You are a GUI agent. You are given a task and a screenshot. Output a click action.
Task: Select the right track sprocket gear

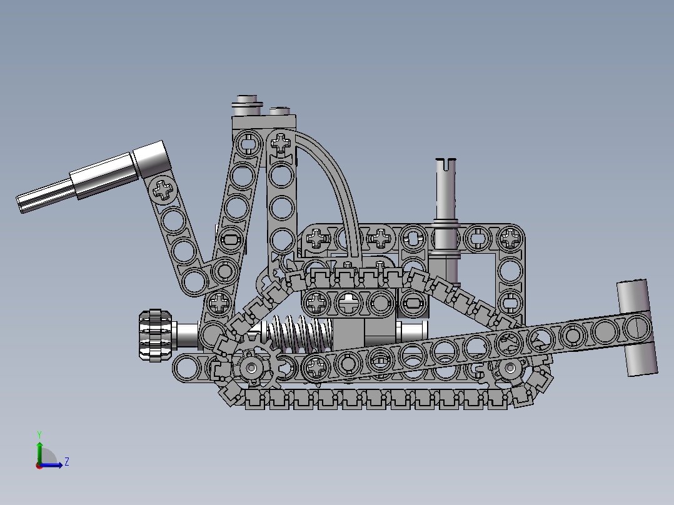[x=510, y=368]
